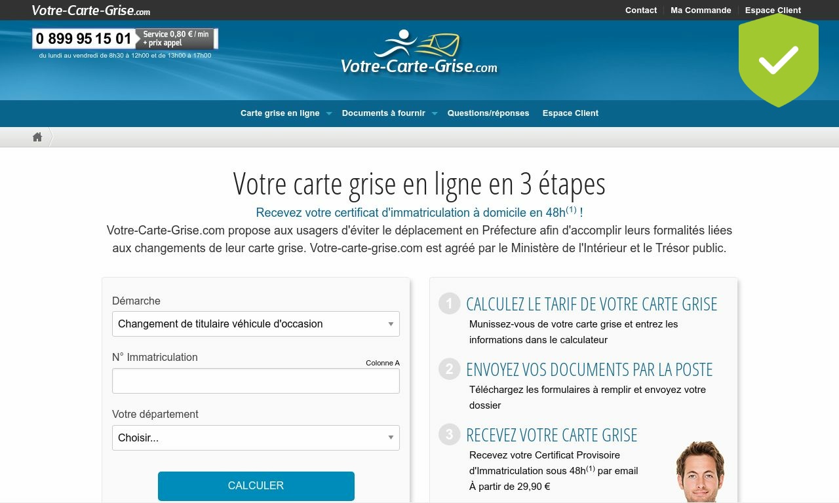Click the step 2 number circle
Viewport: 839px width, 503px height.
pyautogui.click(x=449, y=369)
